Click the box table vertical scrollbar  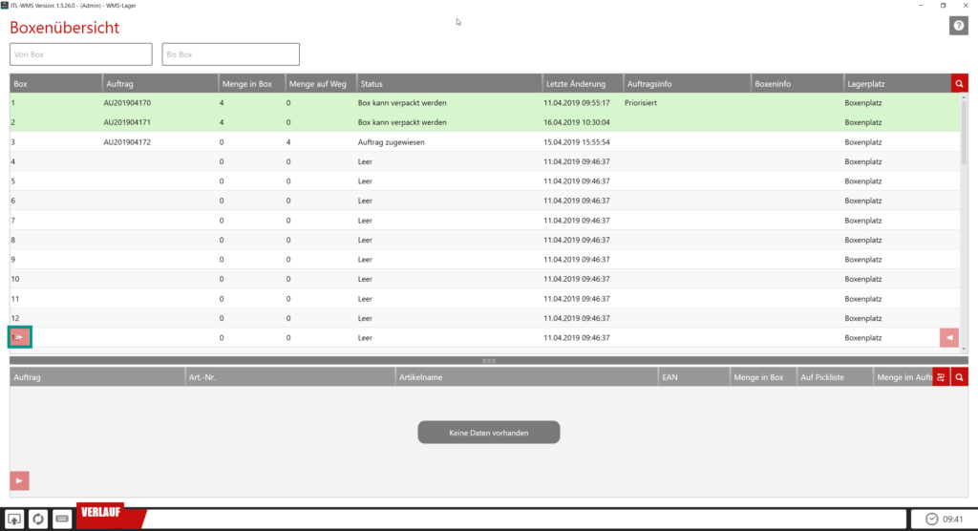(963, 134)
